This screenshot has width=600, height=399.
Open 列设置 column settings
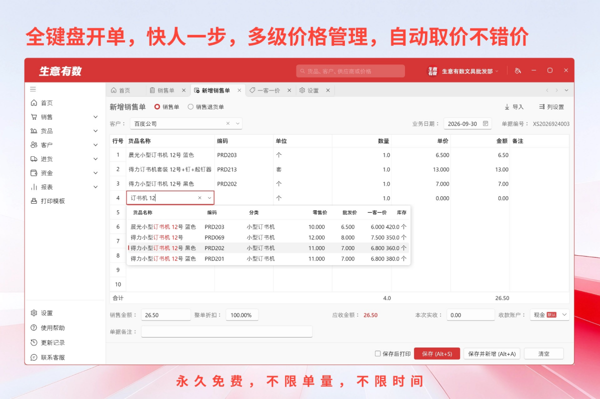coord(551,107)
